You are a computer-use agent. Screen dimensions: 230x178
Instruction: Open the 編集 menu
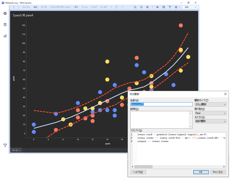(x=35, y=7)
